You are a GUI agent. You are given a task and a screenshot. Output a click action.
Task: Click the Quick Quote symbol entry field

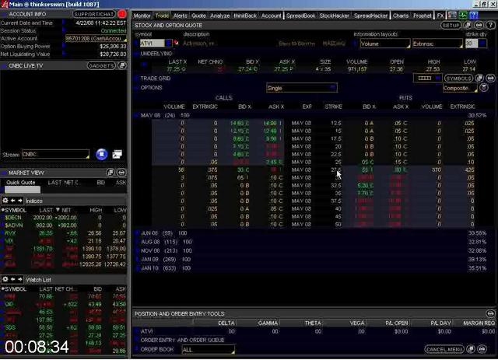click(x=23, y=190)
